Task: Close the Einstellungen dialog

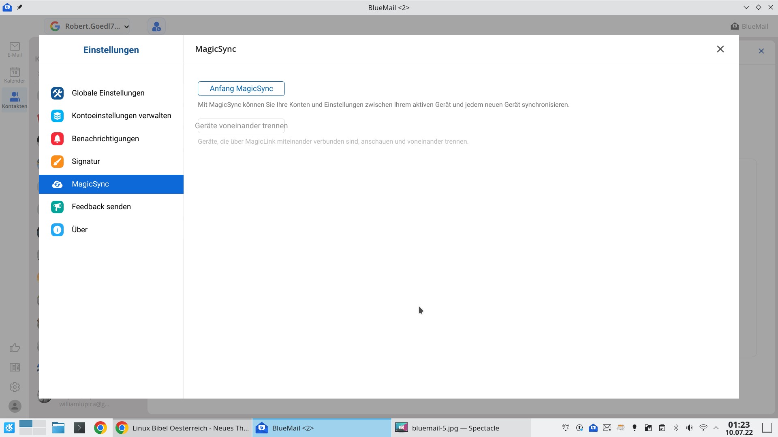Action: 720,49
